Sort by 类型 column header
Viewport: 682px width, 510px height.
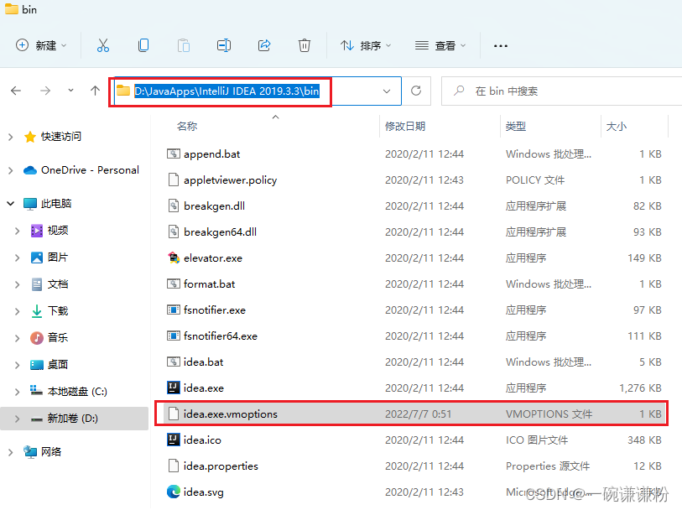point(516,126)
